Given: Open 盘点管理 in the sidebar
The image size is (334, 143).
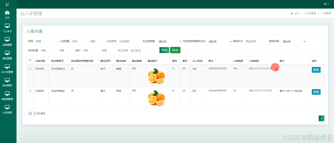Looking at the screenshot, I should point(7,83).
